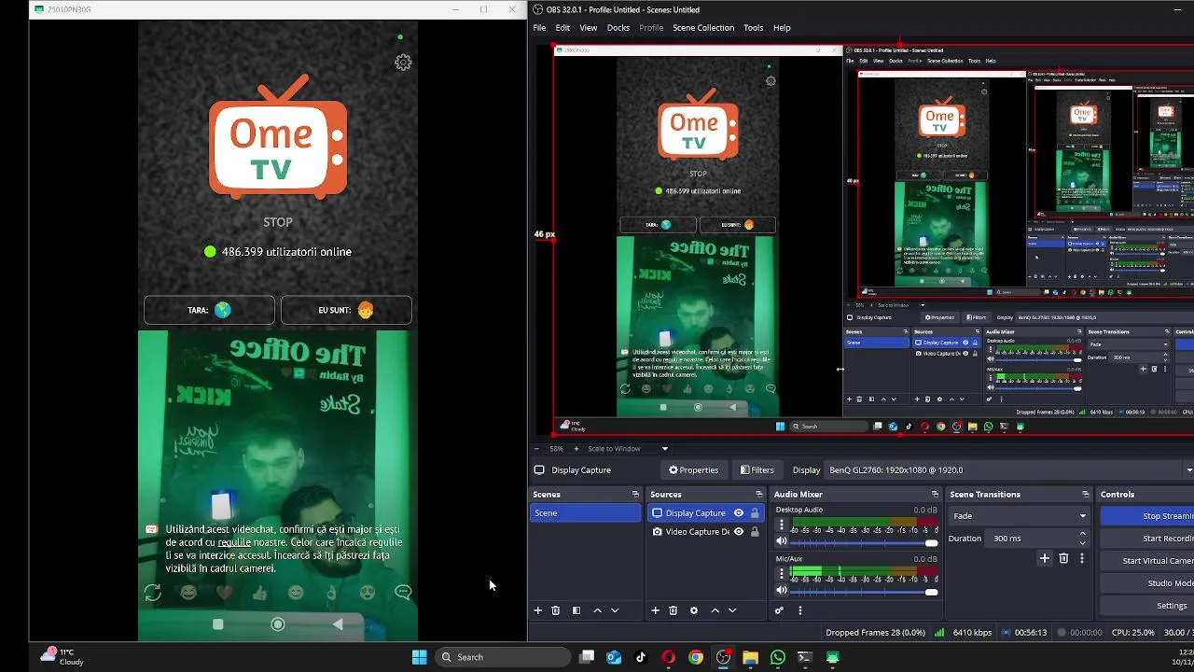This screenshot has height=672, width=1194.
Task: Open scene filters icon in Scenes toolbar
Action: [x=576, y=610]
